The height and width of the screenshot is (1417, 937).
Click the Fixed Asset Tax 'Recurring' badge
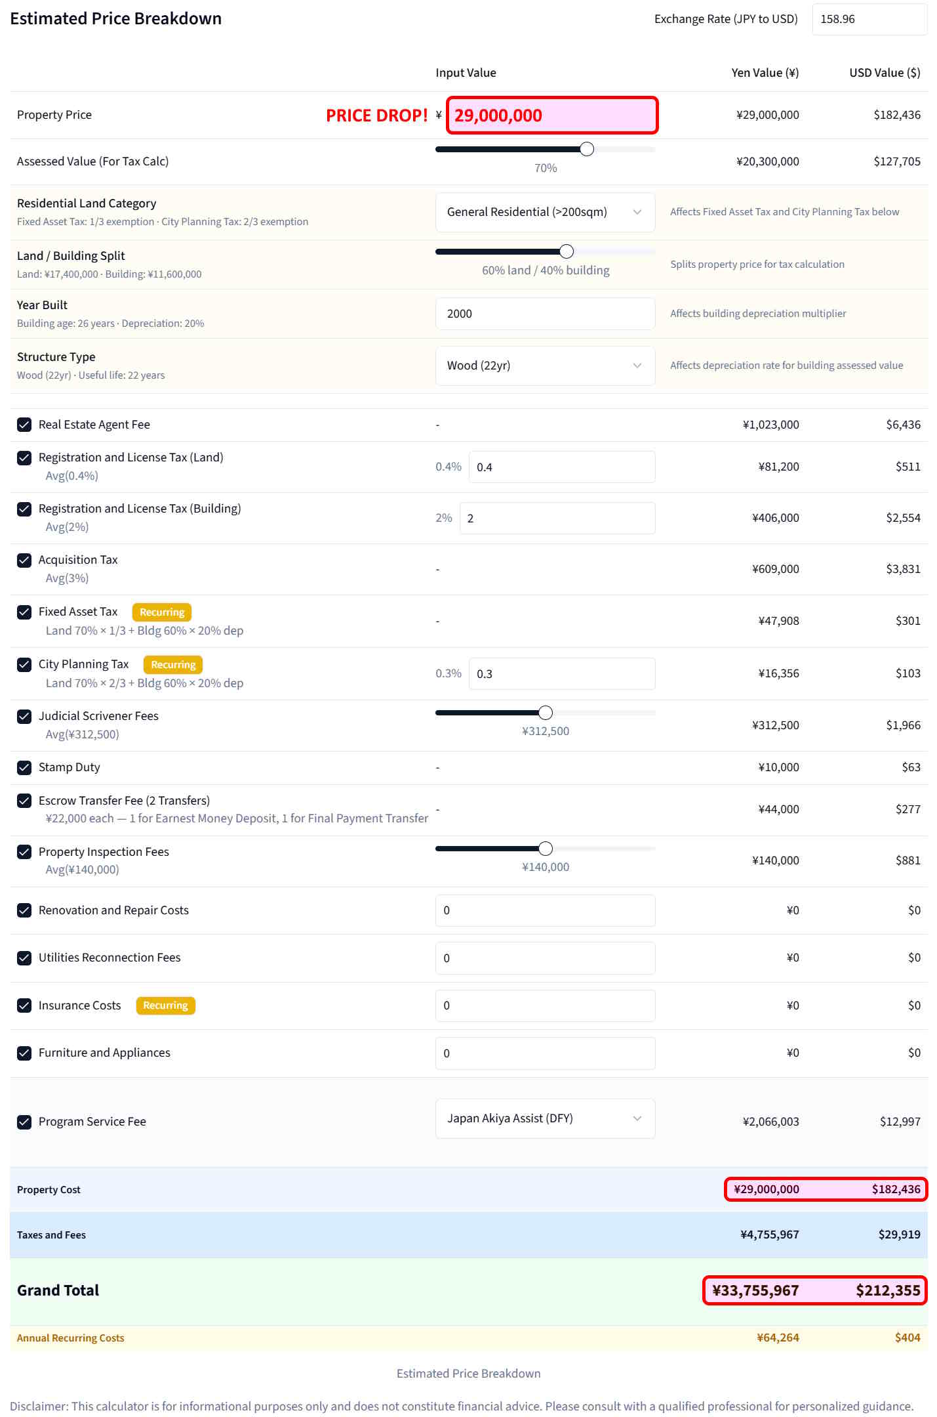162,612
